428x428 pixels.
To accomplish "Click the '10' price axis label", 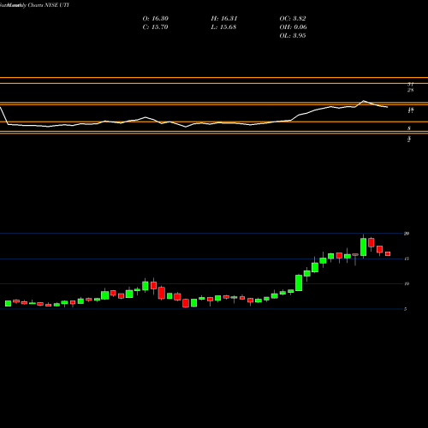I will pyautogui.click(x=407, y=283).
